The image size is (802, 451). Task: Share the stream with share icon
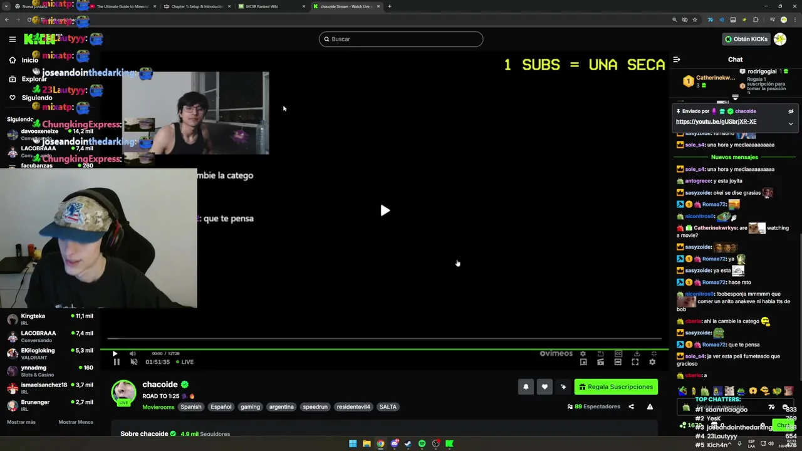pos(631,407)
